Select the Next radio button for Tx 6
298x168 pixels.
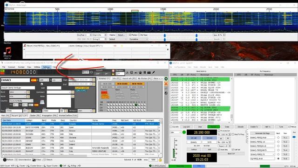click(x=278, y=159)
